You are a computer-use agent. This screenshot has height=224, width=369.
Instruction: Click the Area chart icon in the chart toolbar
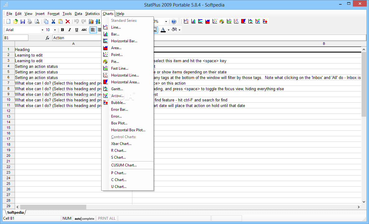coord(207,21)
